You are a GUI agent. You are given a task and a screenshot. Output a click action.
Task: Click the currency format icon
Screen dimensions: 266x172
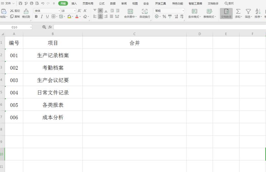pyautogui.click(x=157, y=16)
